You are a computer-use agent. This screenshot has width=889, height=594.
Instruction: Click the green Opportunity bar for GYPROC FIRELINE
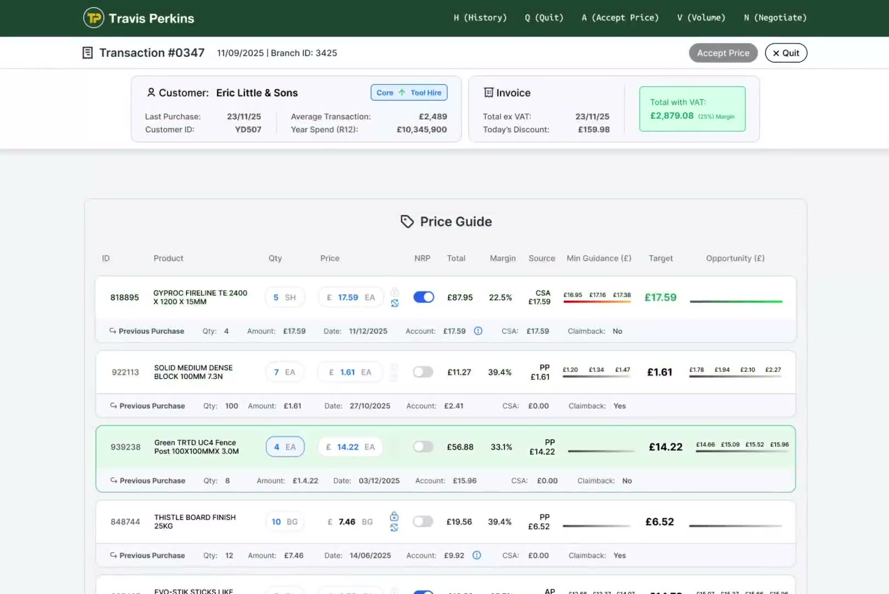[x=736, y=301]
